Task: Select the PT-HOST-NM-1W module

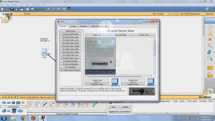Action: 70,55
